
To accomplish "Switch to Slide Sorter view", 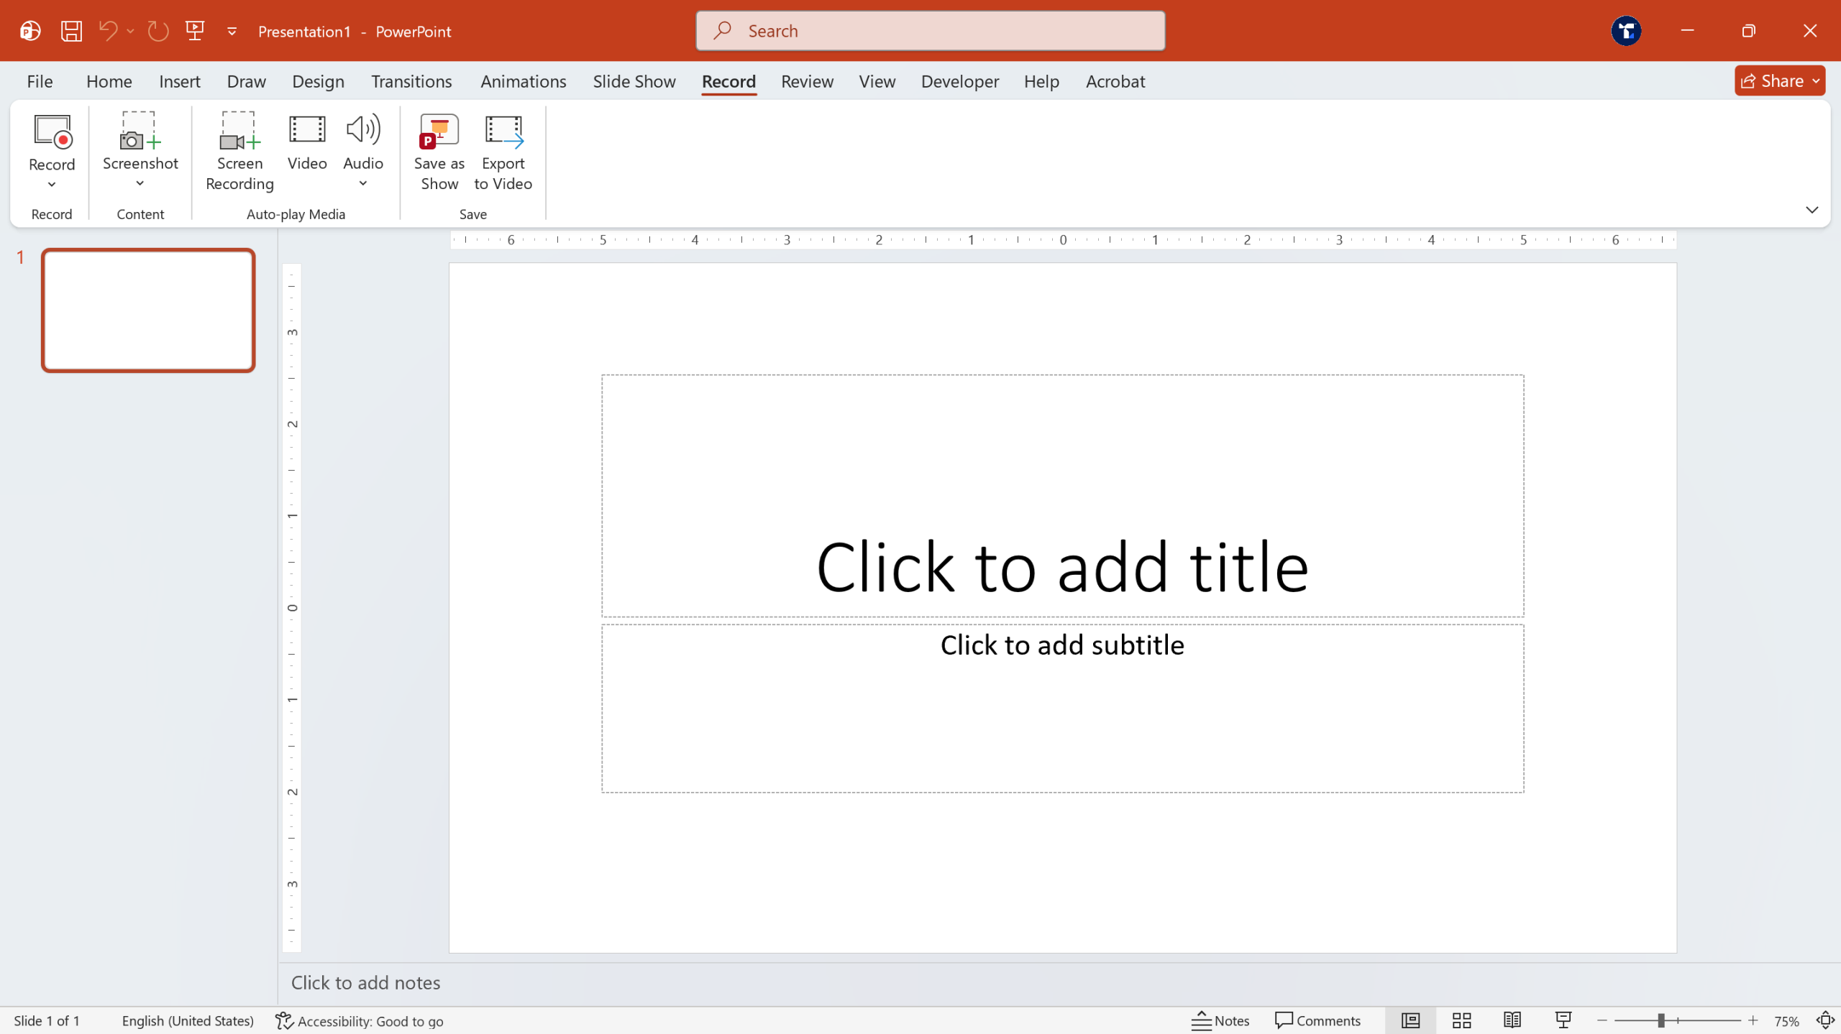I will tap(1461, 1020).
